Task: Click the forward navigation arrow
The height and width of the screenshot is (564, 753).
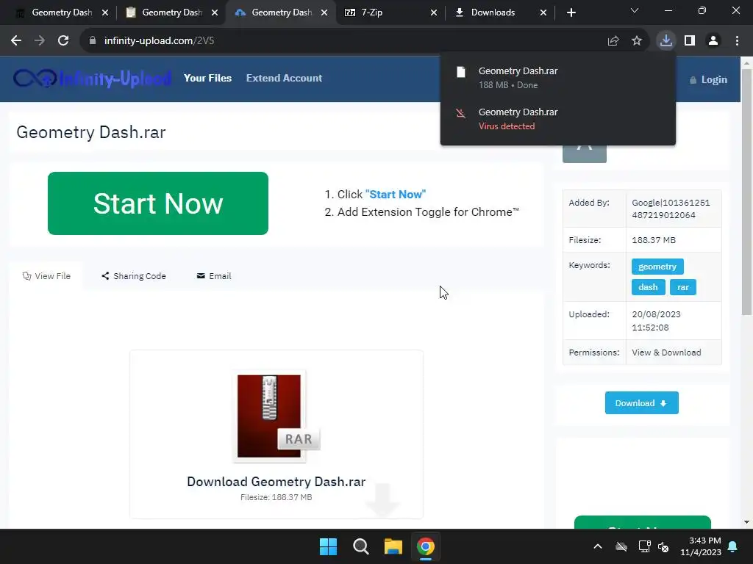Action: (x=40, y=41)
